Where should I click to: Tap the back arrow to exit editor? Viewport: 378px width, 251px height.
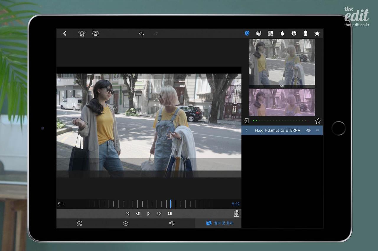click(x=65, y=33)
